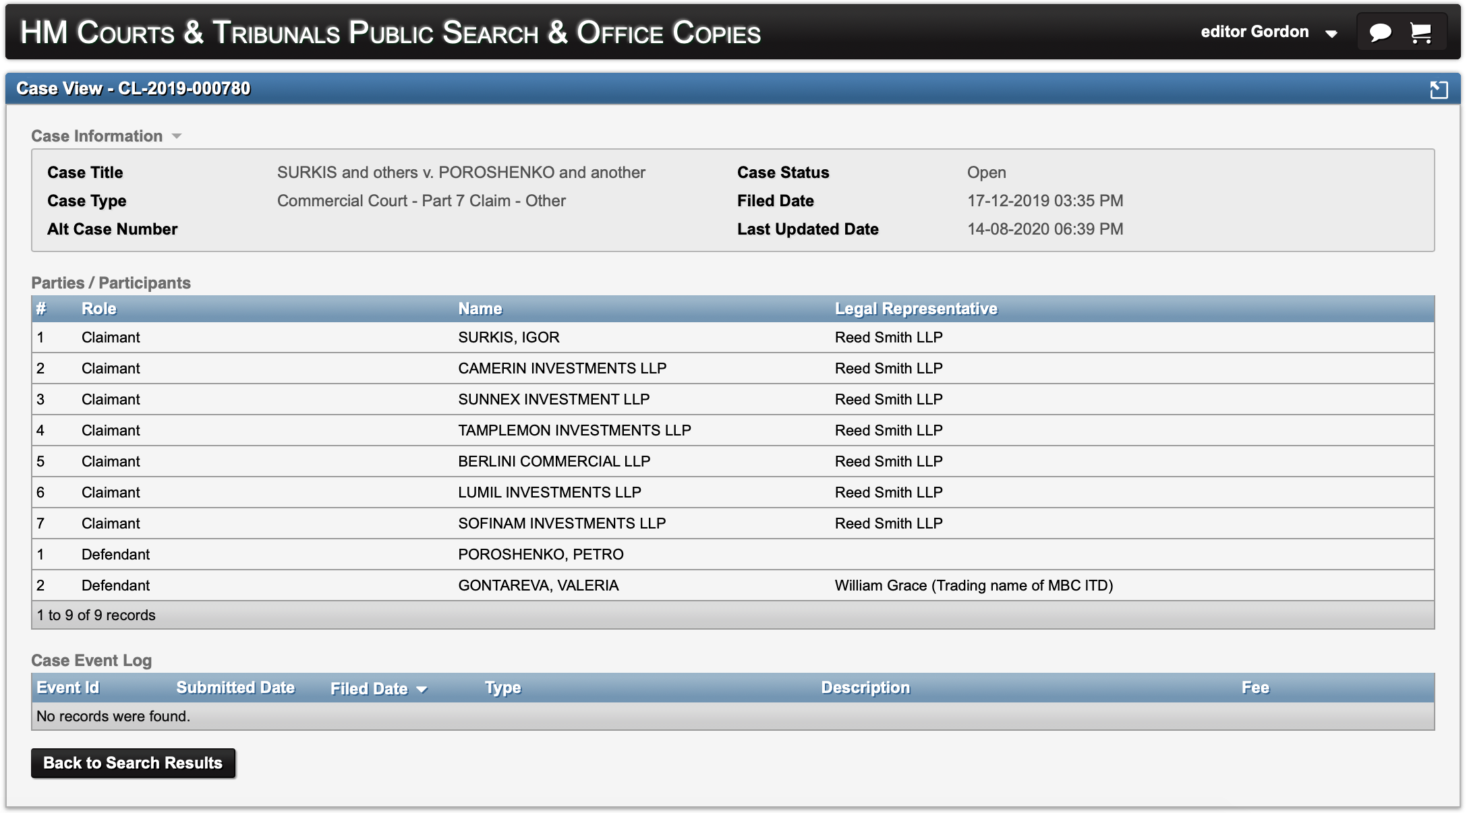This screenshot has width=1469, height=813.
Task: Collapse the Case Information section
Action: [x=176, y=136]
